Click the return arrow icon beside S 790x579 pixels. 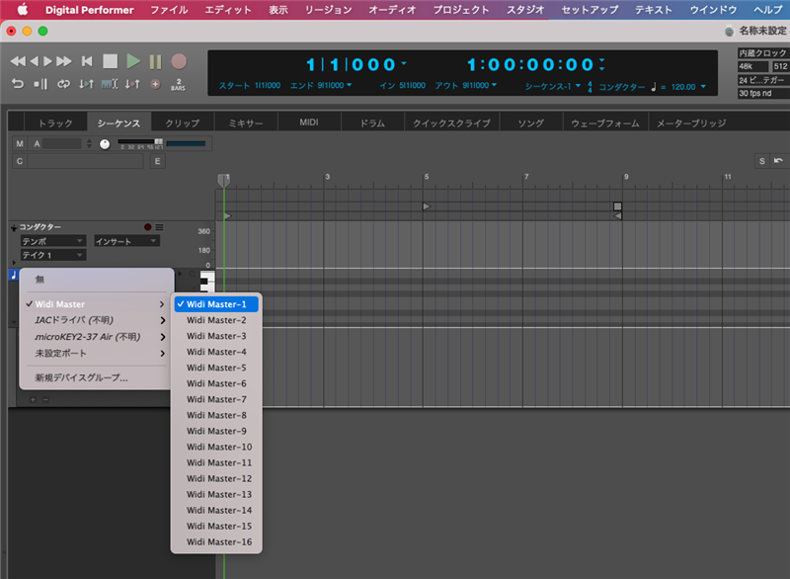point(778,161)
